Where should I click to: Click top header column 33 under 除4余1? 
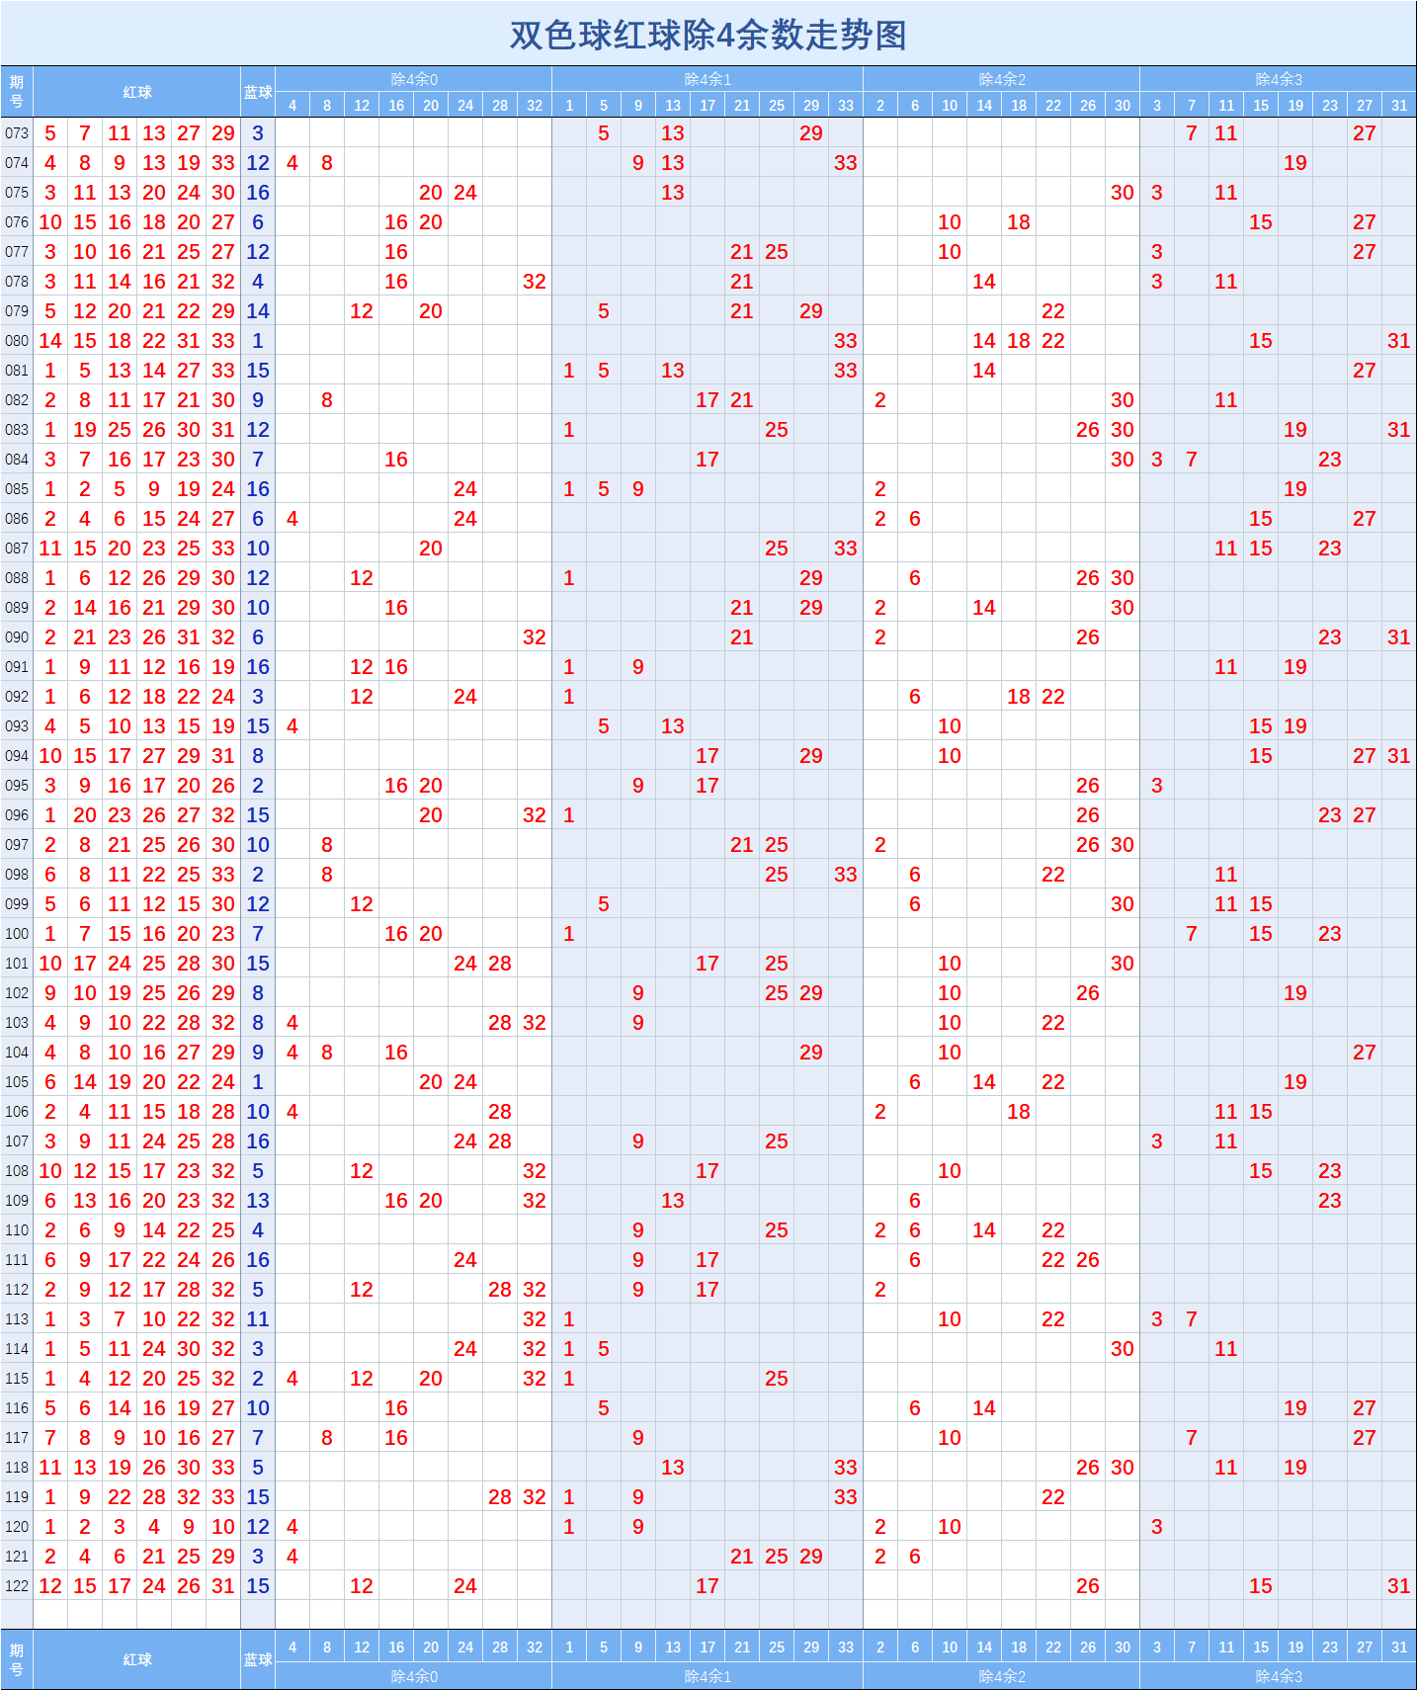click(846, 105)
